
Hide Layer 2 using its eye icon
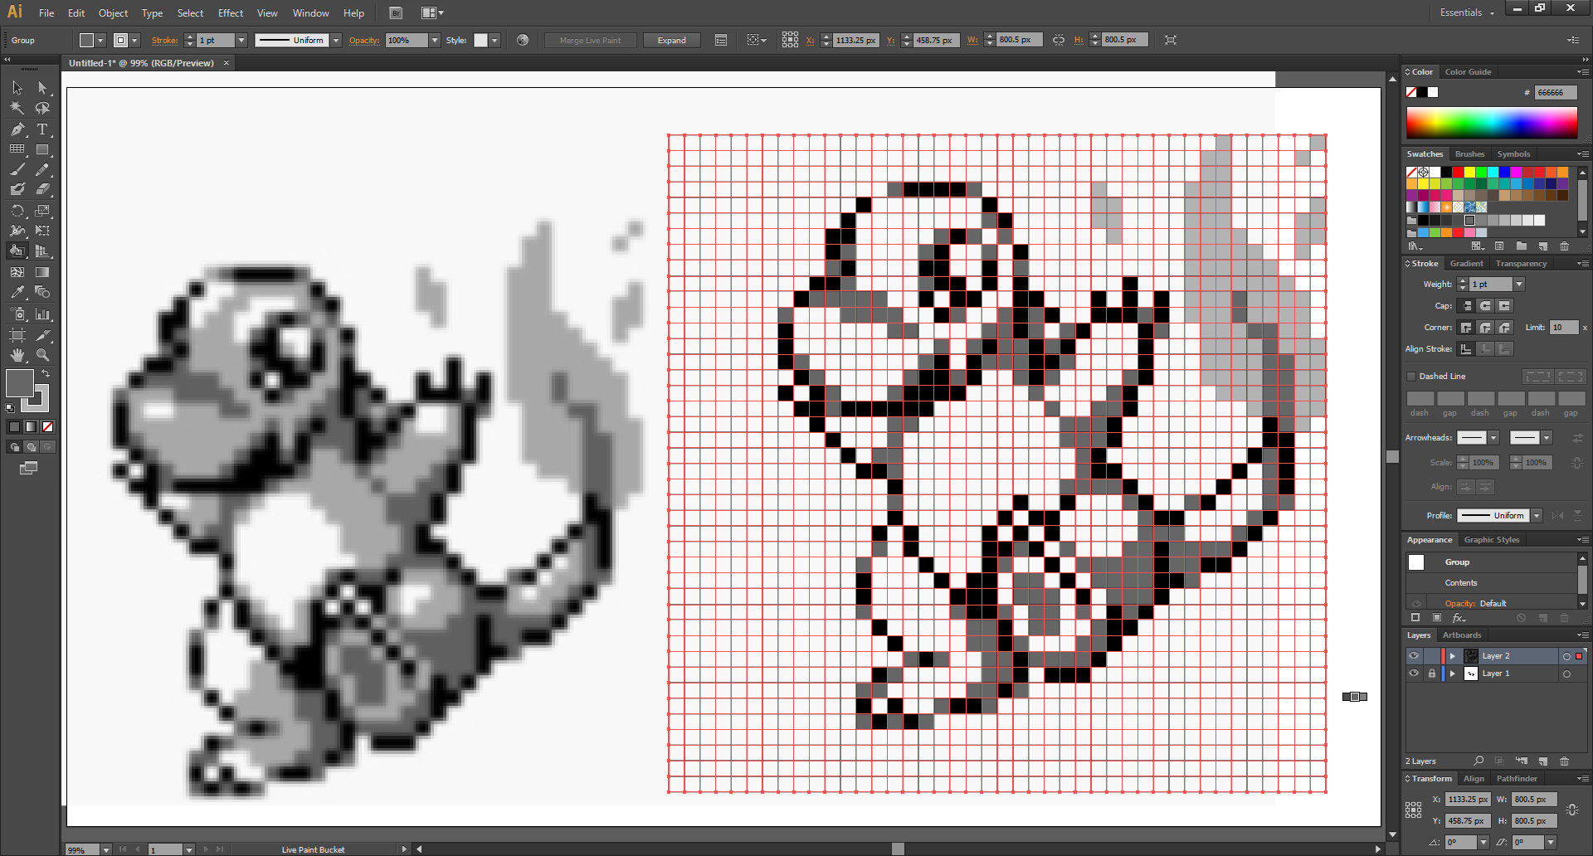point(1414,656)
